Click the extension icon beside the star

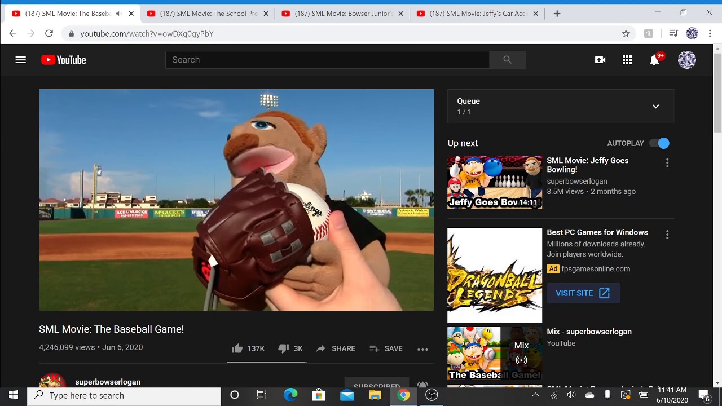click(x=649, y=34)
